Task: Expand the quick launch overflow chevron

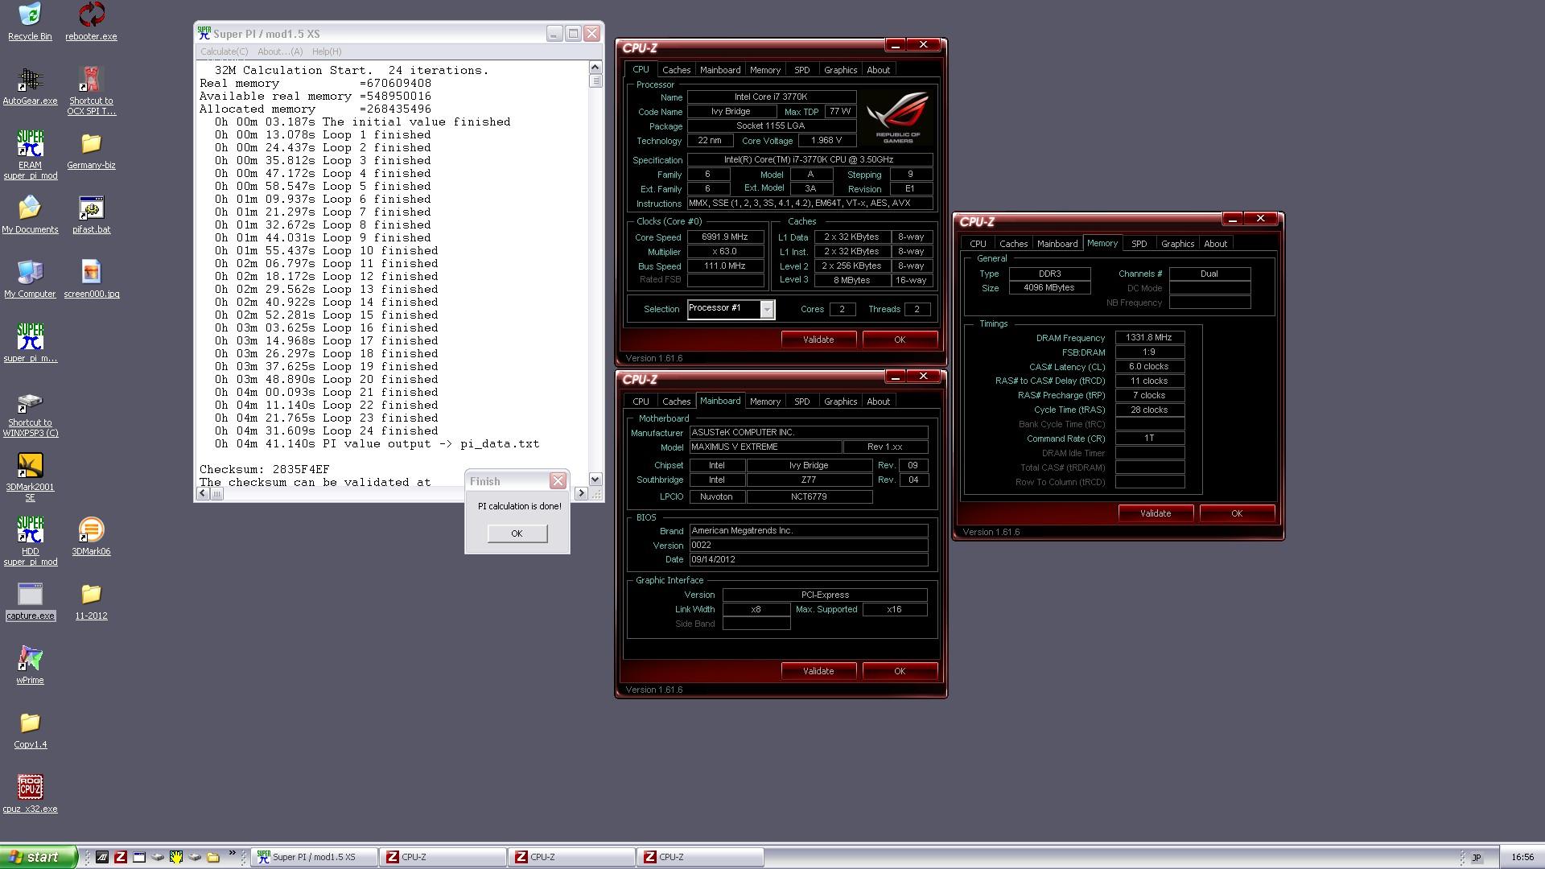Action: click(233, 853)
